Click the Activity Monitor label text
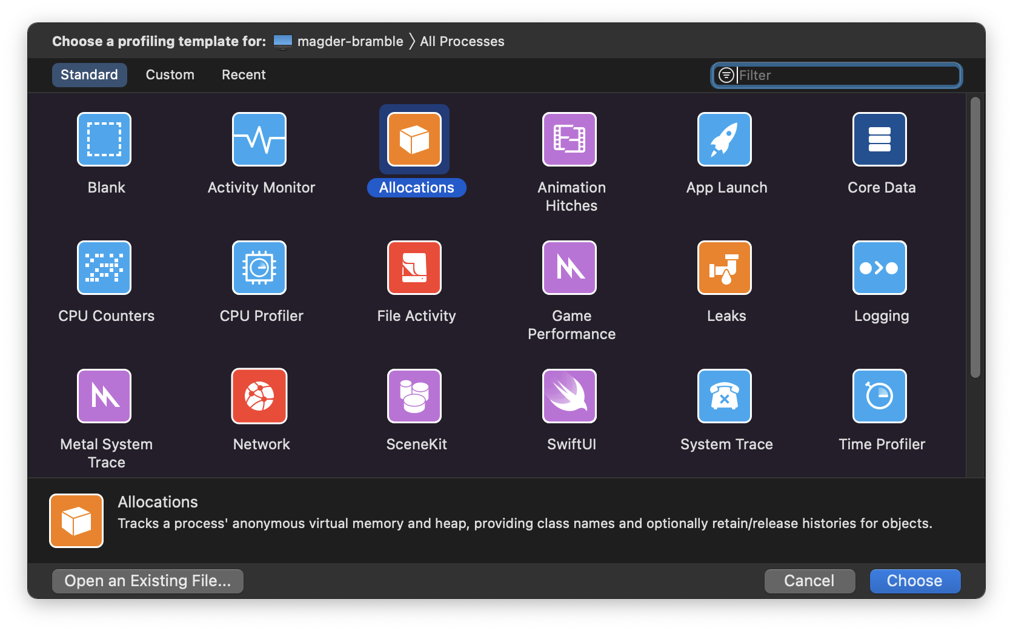The height and width of the screenshot is (631, 1013). 262,188
